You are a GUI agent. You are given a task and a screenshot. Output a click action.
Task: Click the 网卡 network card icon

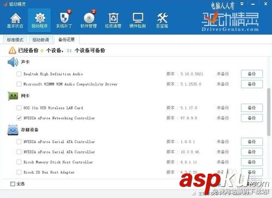[x=13, y=96]
